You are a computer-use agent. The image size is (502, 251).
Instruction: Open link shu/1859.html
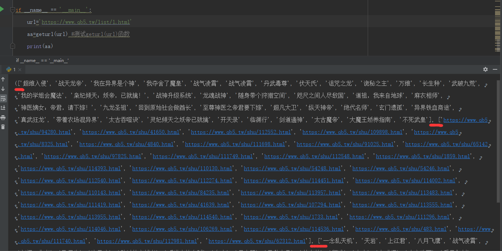(423, 156)
